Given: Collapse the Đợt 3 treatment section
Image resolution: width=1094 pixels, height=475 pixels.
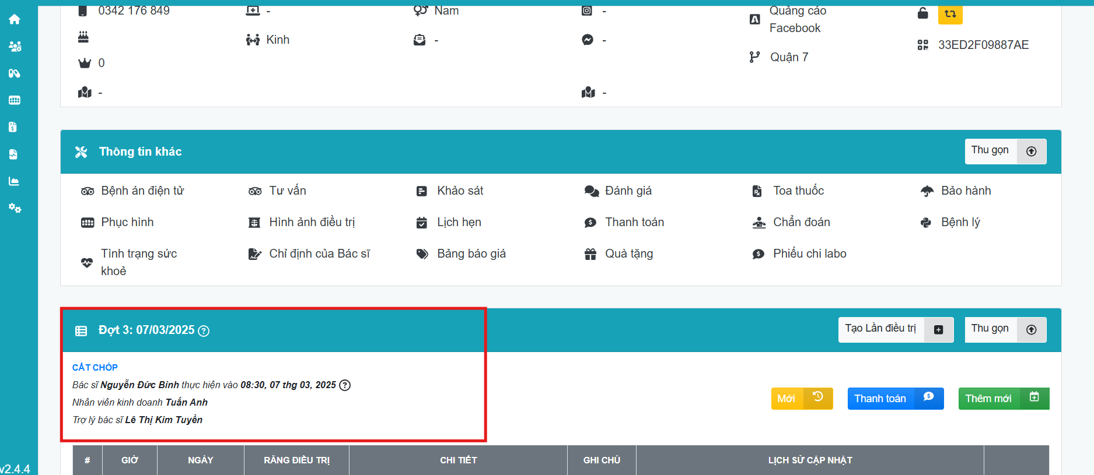Looking at the screenshot, I should [1005, 330].
